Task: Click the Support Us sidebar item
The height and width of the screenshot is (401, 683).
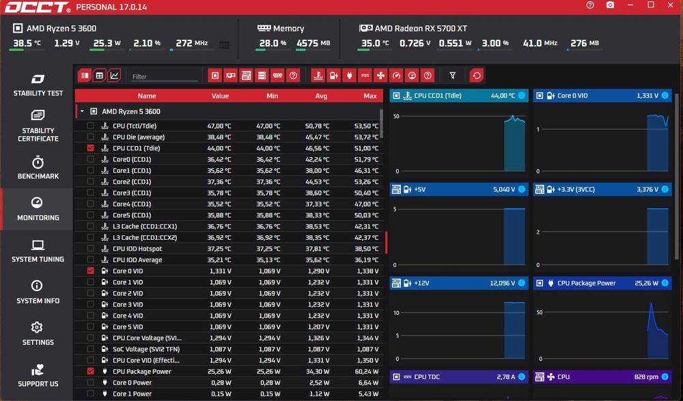Action: click(38, 375)
